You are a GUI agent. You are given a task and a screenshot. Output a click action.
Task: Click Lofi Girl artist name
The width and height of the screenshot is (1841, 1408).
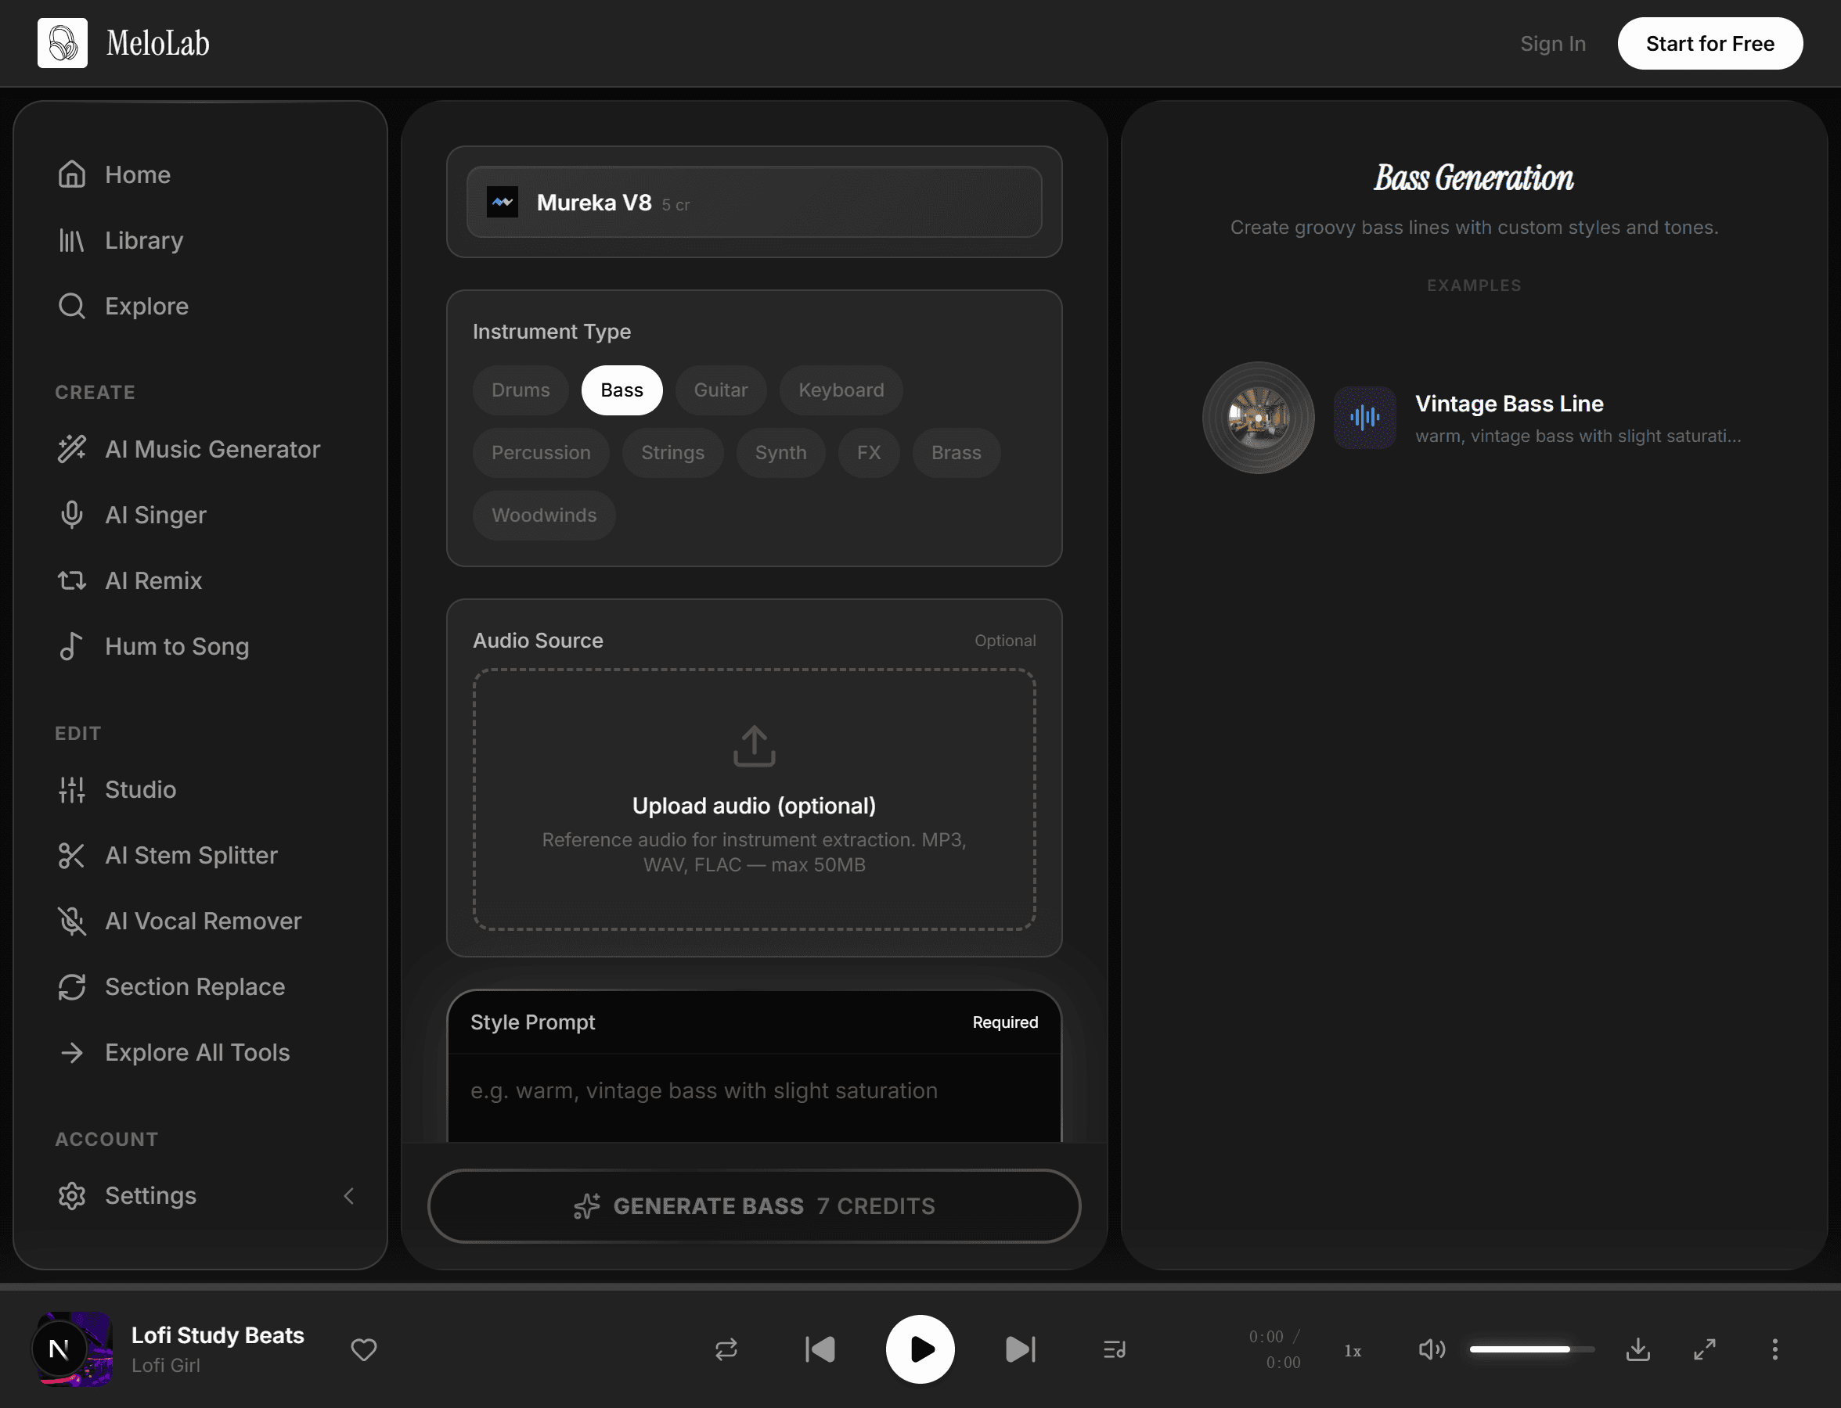pos(165,1365)
